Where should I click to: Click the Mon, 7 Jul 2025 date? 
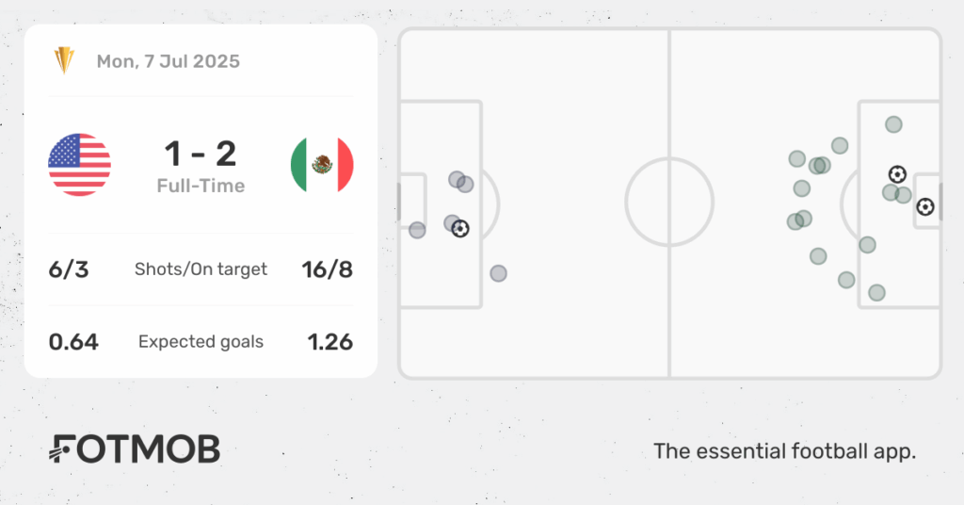[168, 61]
